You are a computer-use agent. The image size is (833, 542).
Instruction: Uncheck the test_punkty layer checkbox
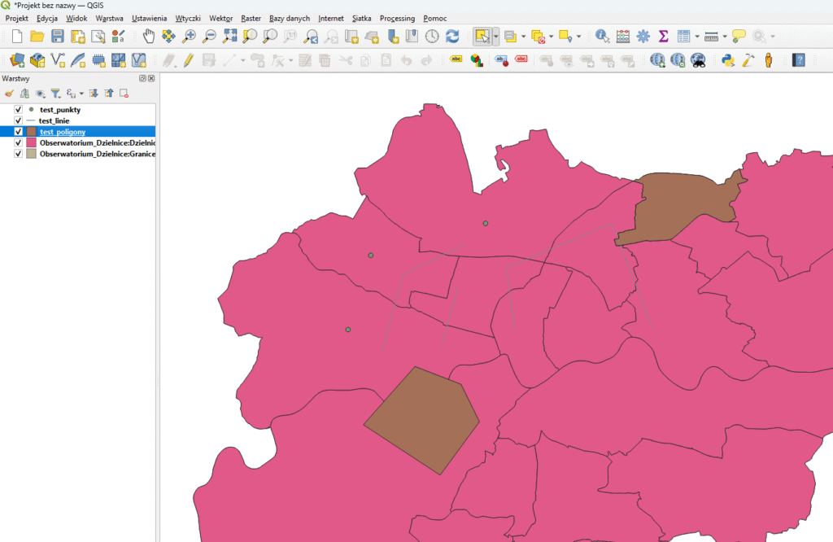pos(18,109)
